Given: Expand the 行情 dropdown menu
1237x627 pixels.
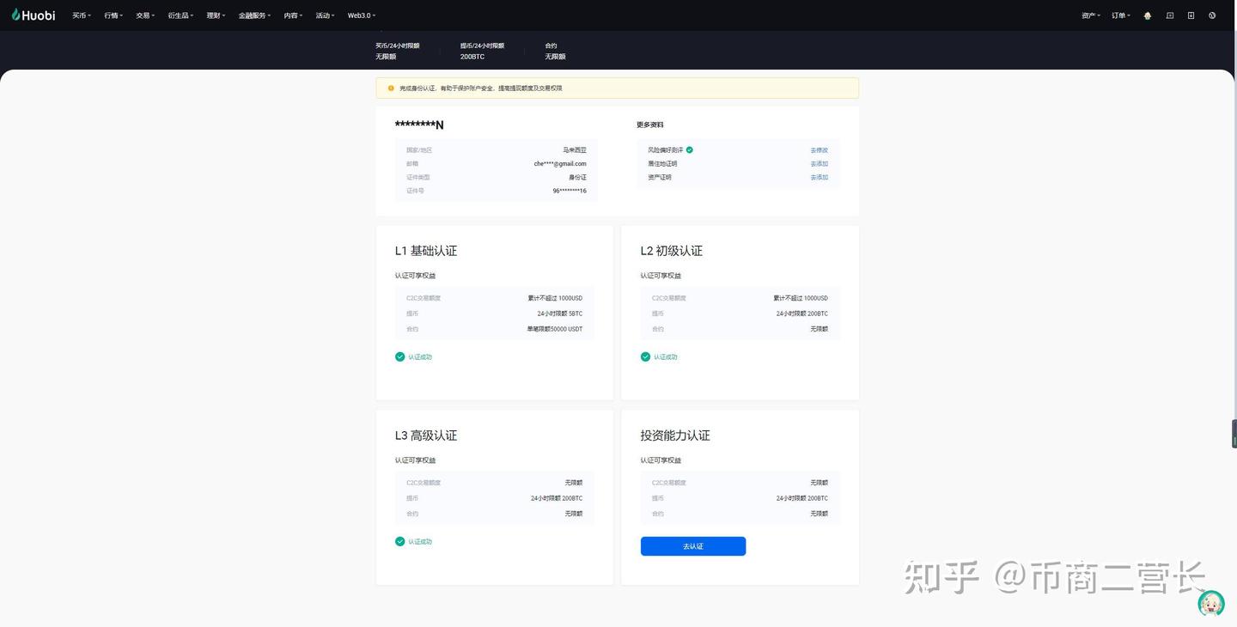Looking at the screenshot, I should coord(113,15).
